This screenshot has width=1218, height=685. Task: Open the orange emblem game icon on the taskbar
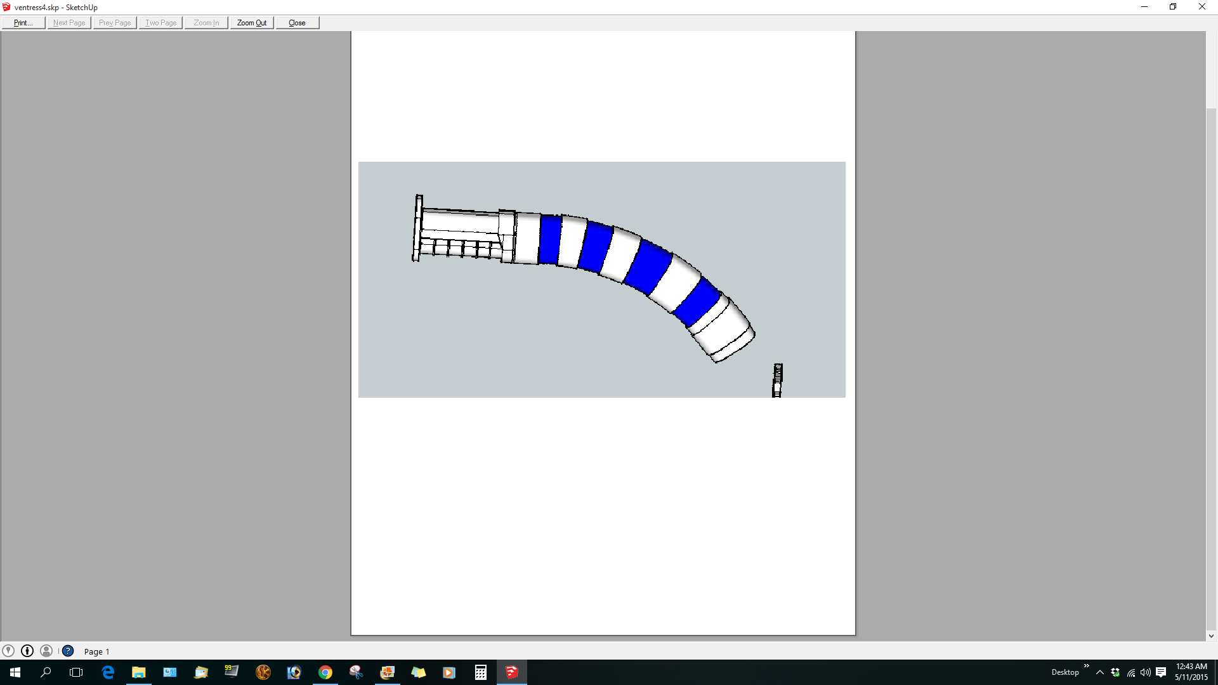[x=263, y=672]
